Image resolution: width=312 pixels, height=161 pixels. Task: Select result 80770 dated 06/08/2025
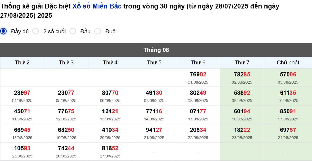(x=110, y=93)
